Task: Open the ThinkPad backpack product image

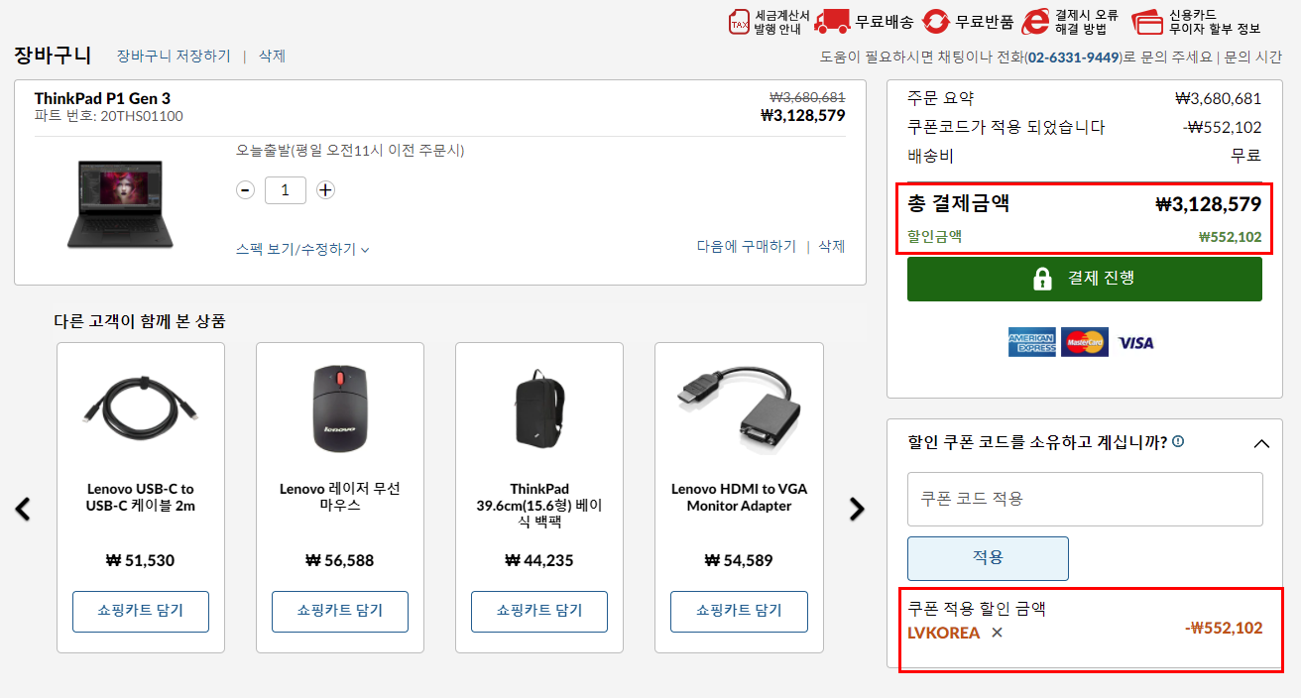Action: (539, 409)
